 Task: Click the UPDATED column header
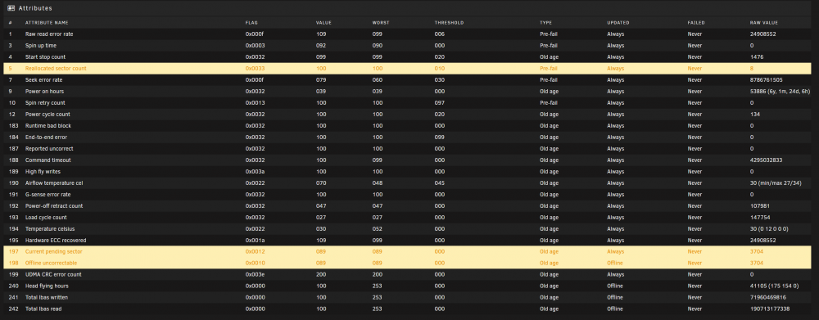tap(618, 23)
